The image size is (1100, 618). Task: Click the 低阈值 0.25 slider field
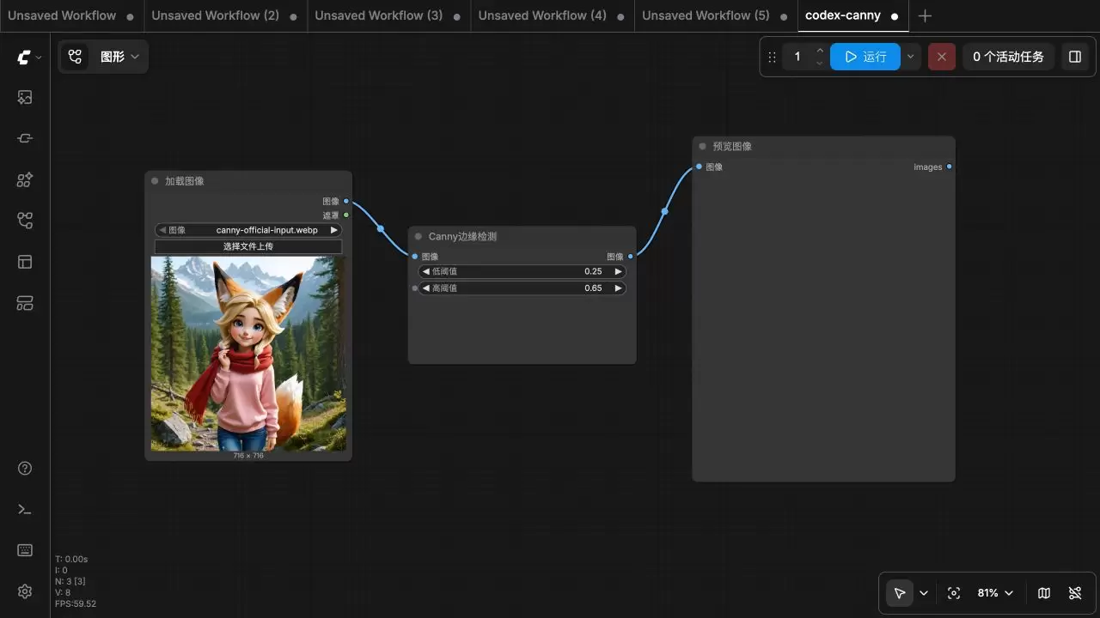point(522,271)
